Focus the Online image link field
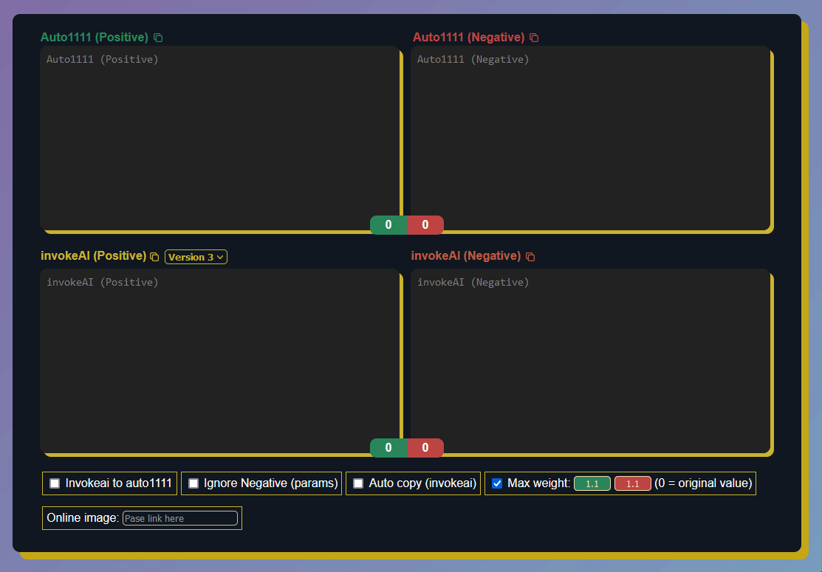This screenshot has height=572, width=822. tap(179, 518)
